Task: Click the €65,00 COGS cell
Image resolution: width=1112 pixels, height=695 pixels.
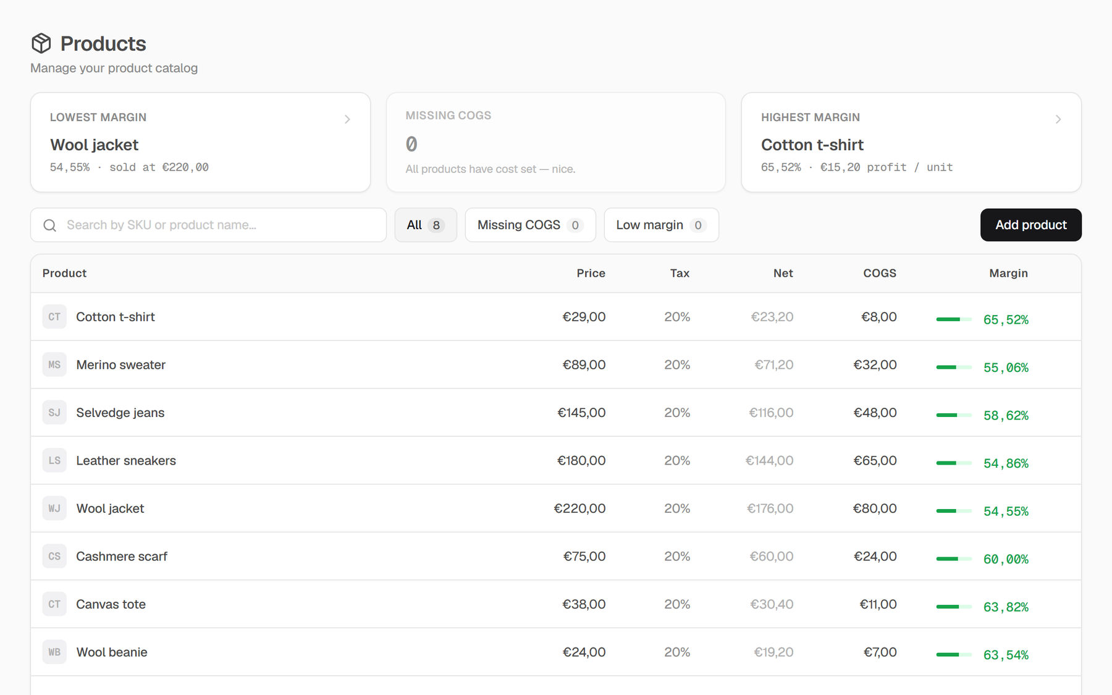Action: point(875,460)
